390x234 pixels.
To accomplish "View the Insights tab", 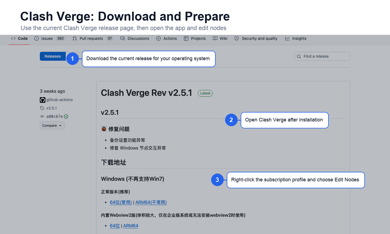I will click(296, 38).
